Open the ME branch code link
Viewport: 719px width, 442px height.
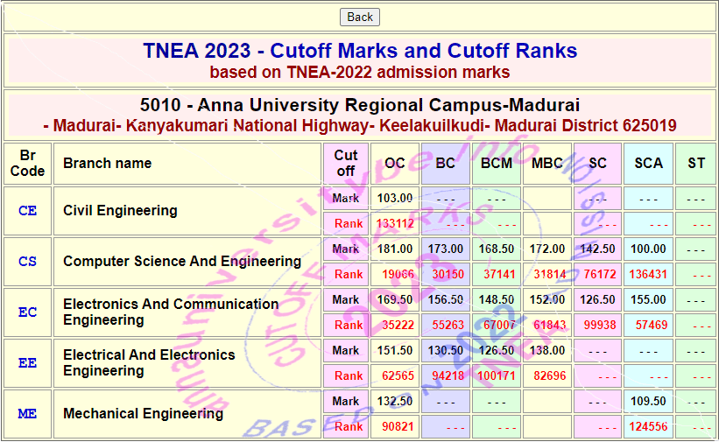pos(27,414)
